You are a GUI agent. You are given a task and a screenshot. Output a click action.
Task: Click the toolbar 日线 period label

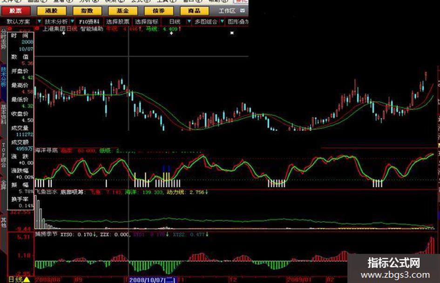[x=175, y=21]
